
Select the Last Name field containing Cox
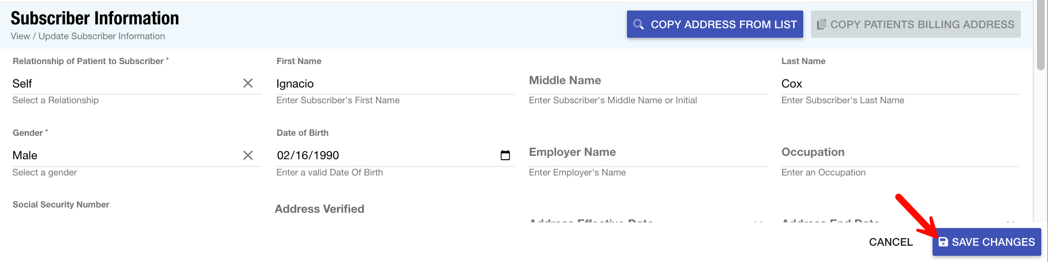pyautogui.click(x=900, y=84)
